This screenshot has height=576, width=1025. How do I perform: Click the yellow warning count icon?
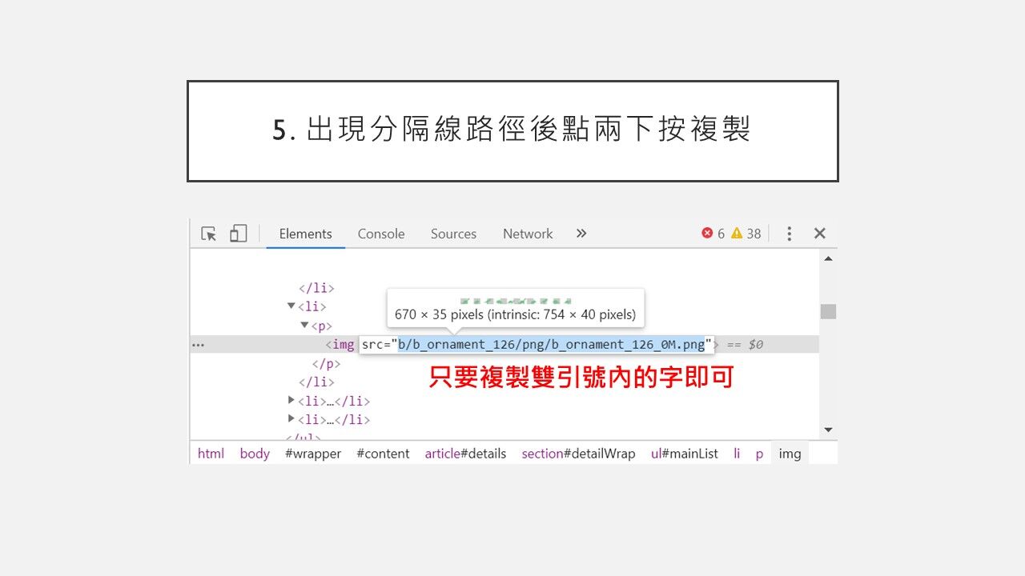pyautogui.click(x=737, y=233)
